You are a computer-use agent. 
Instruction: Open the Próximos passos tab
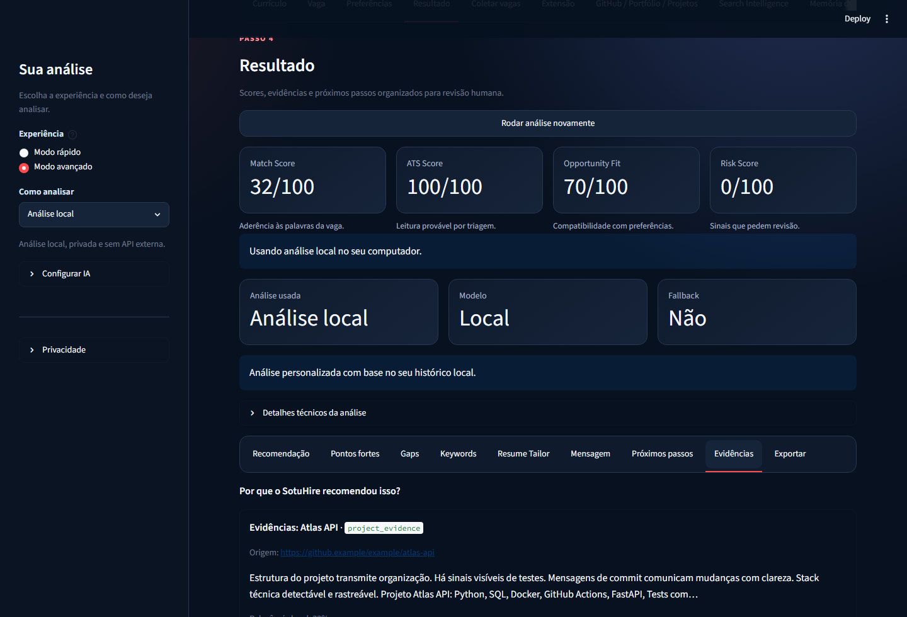click(662, 454)
